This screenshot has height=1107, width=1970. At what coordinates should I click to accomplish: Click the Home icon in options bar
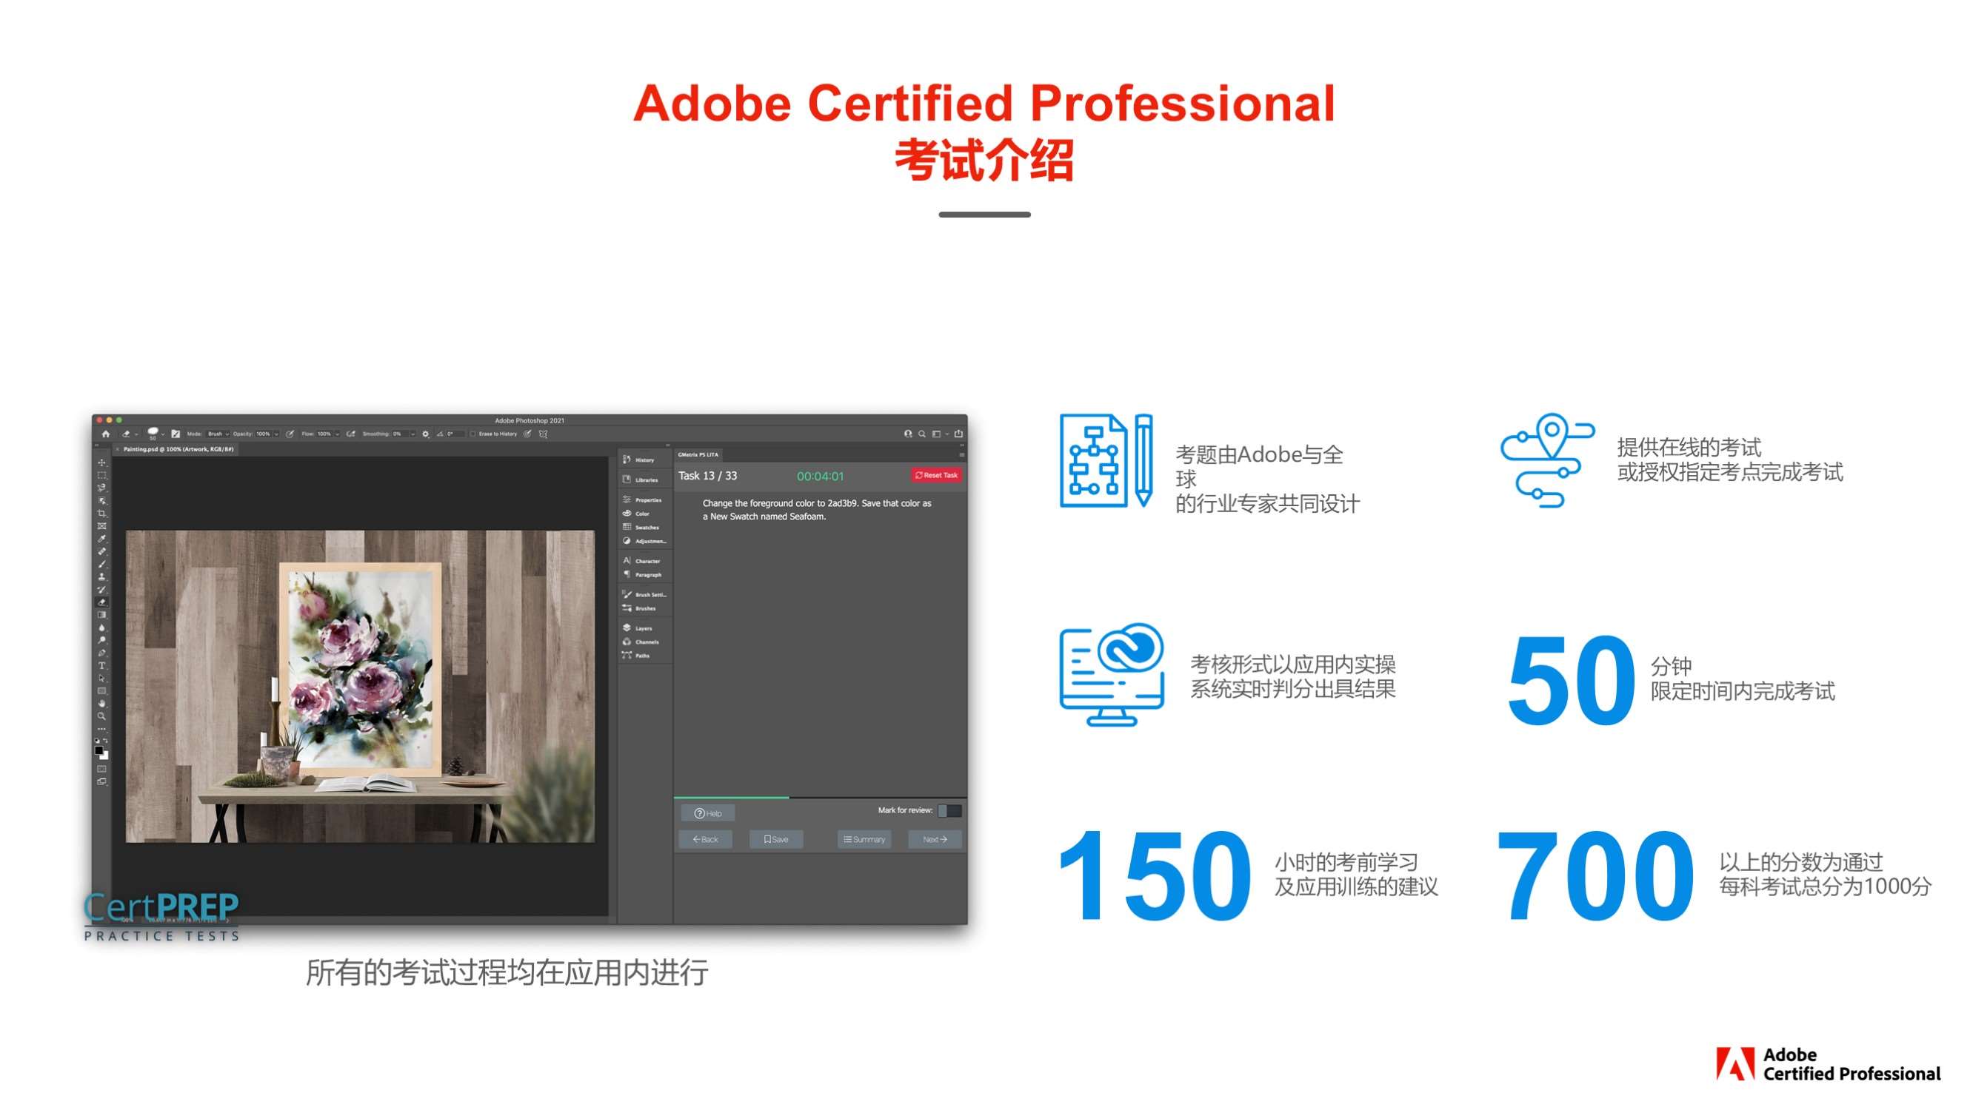click(x=107, y=434)
